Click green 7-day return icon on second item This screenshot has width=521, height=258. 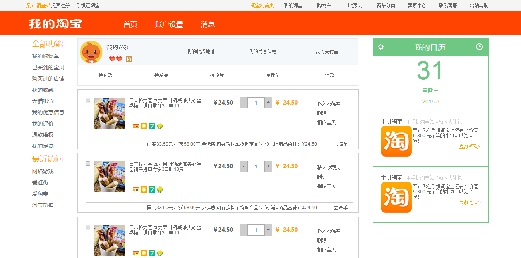point(152,189)
